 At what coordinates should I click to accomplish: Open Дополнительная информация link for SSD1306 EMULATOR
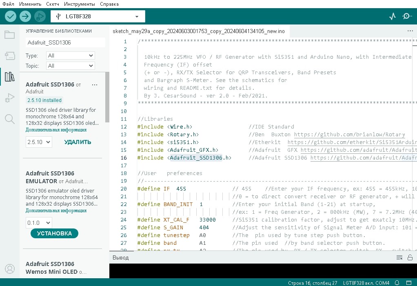56,211
